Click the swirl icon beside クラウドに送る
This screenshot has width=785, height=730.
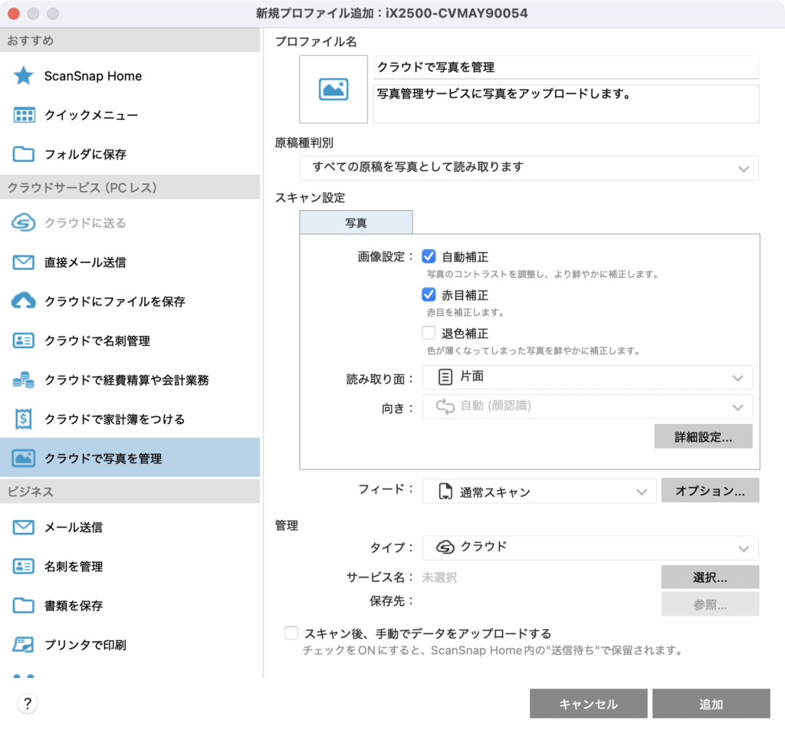pyautogui.click(x=24, y=223)
